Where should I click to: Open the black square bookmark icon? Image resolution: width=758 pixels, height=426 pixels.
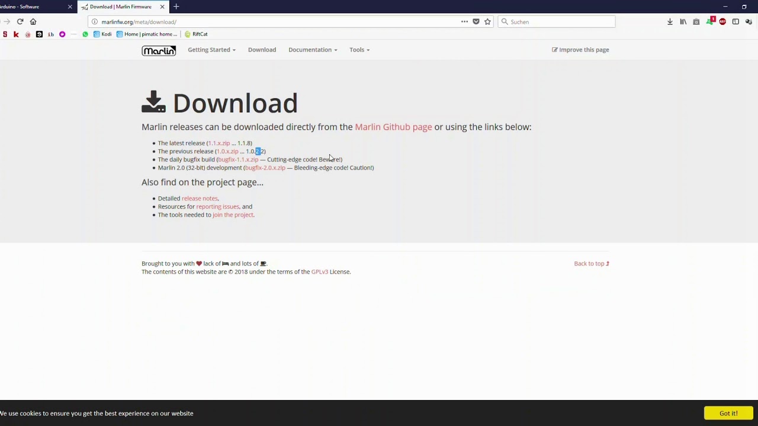39,34
